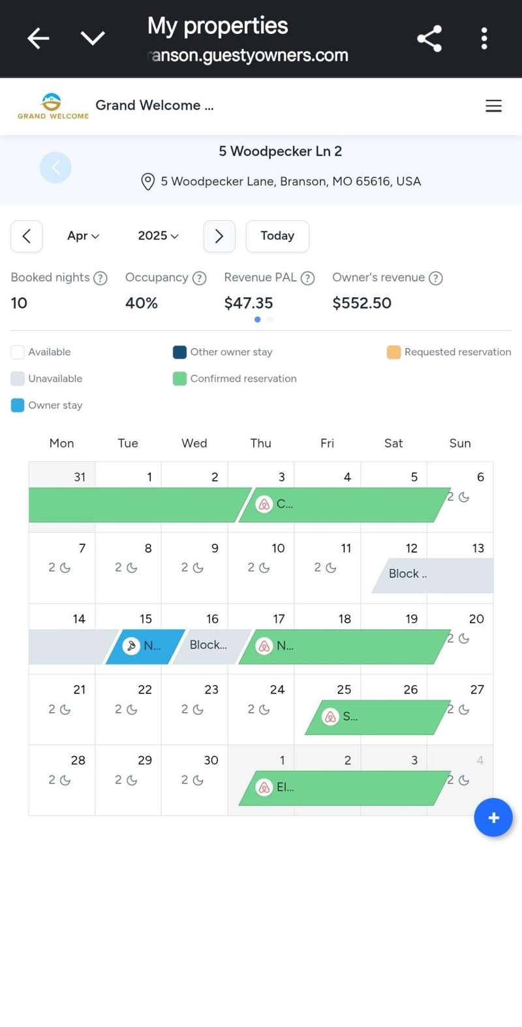Click the Booked nights help icon
The height and width of the screenshot is (1027, 522).
(100, 278)
